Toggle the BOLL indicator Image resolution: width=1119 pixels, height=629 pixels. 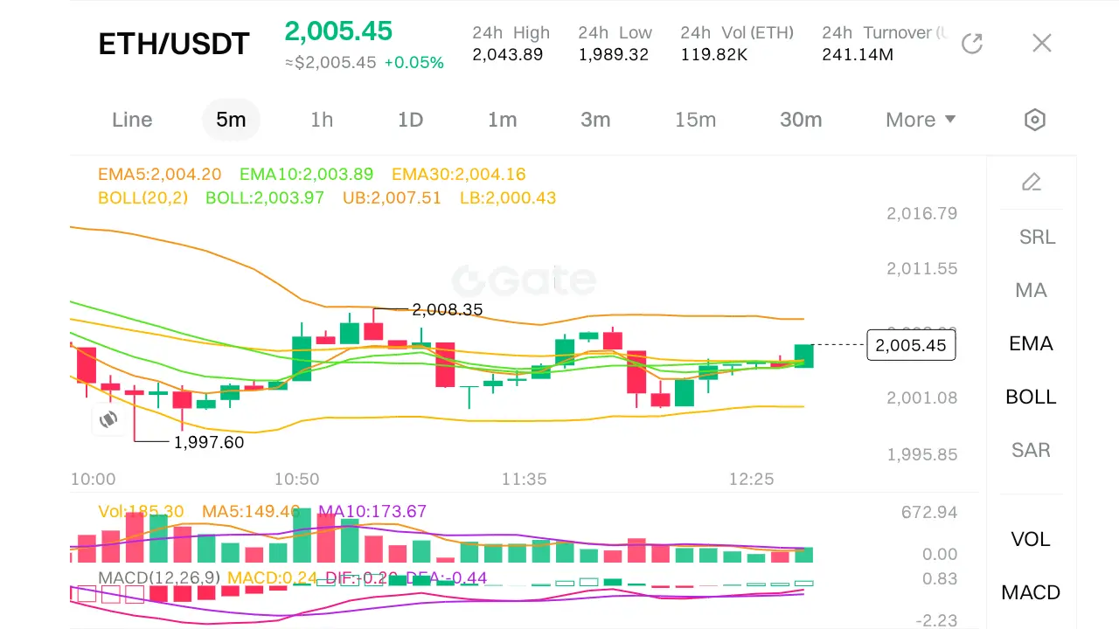(x=1032, y=397)
